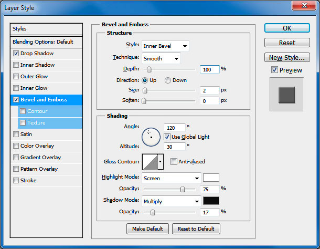The image size is (320, 249).
Task: Select the Satin effect label
Action: pyautogui.click(x=26, y=134)
